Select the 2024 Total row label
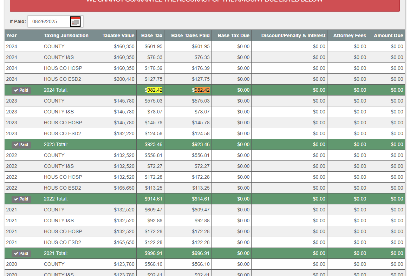 [56, 90]
